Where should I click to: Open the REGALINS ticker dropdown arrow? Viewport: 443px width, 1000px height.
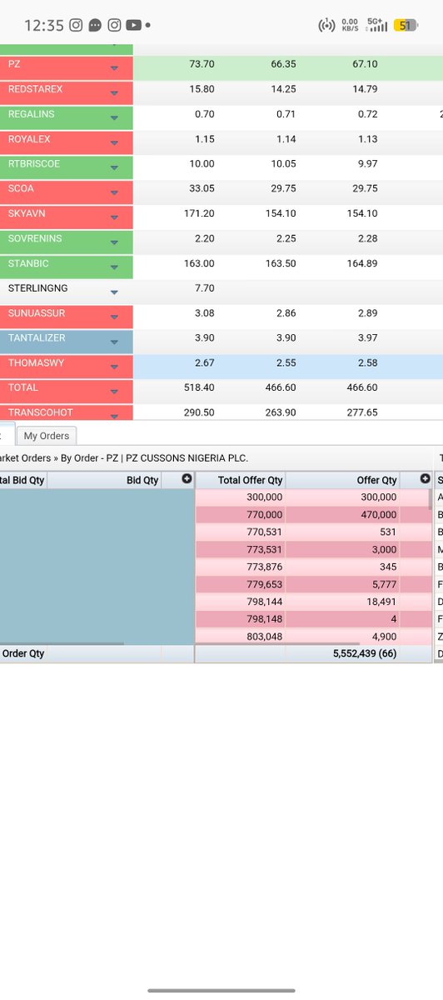click(114, 119)
